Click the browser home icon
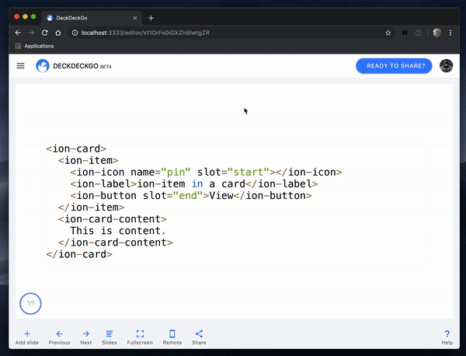Screen dimensions: 466x356 (58, 33)
